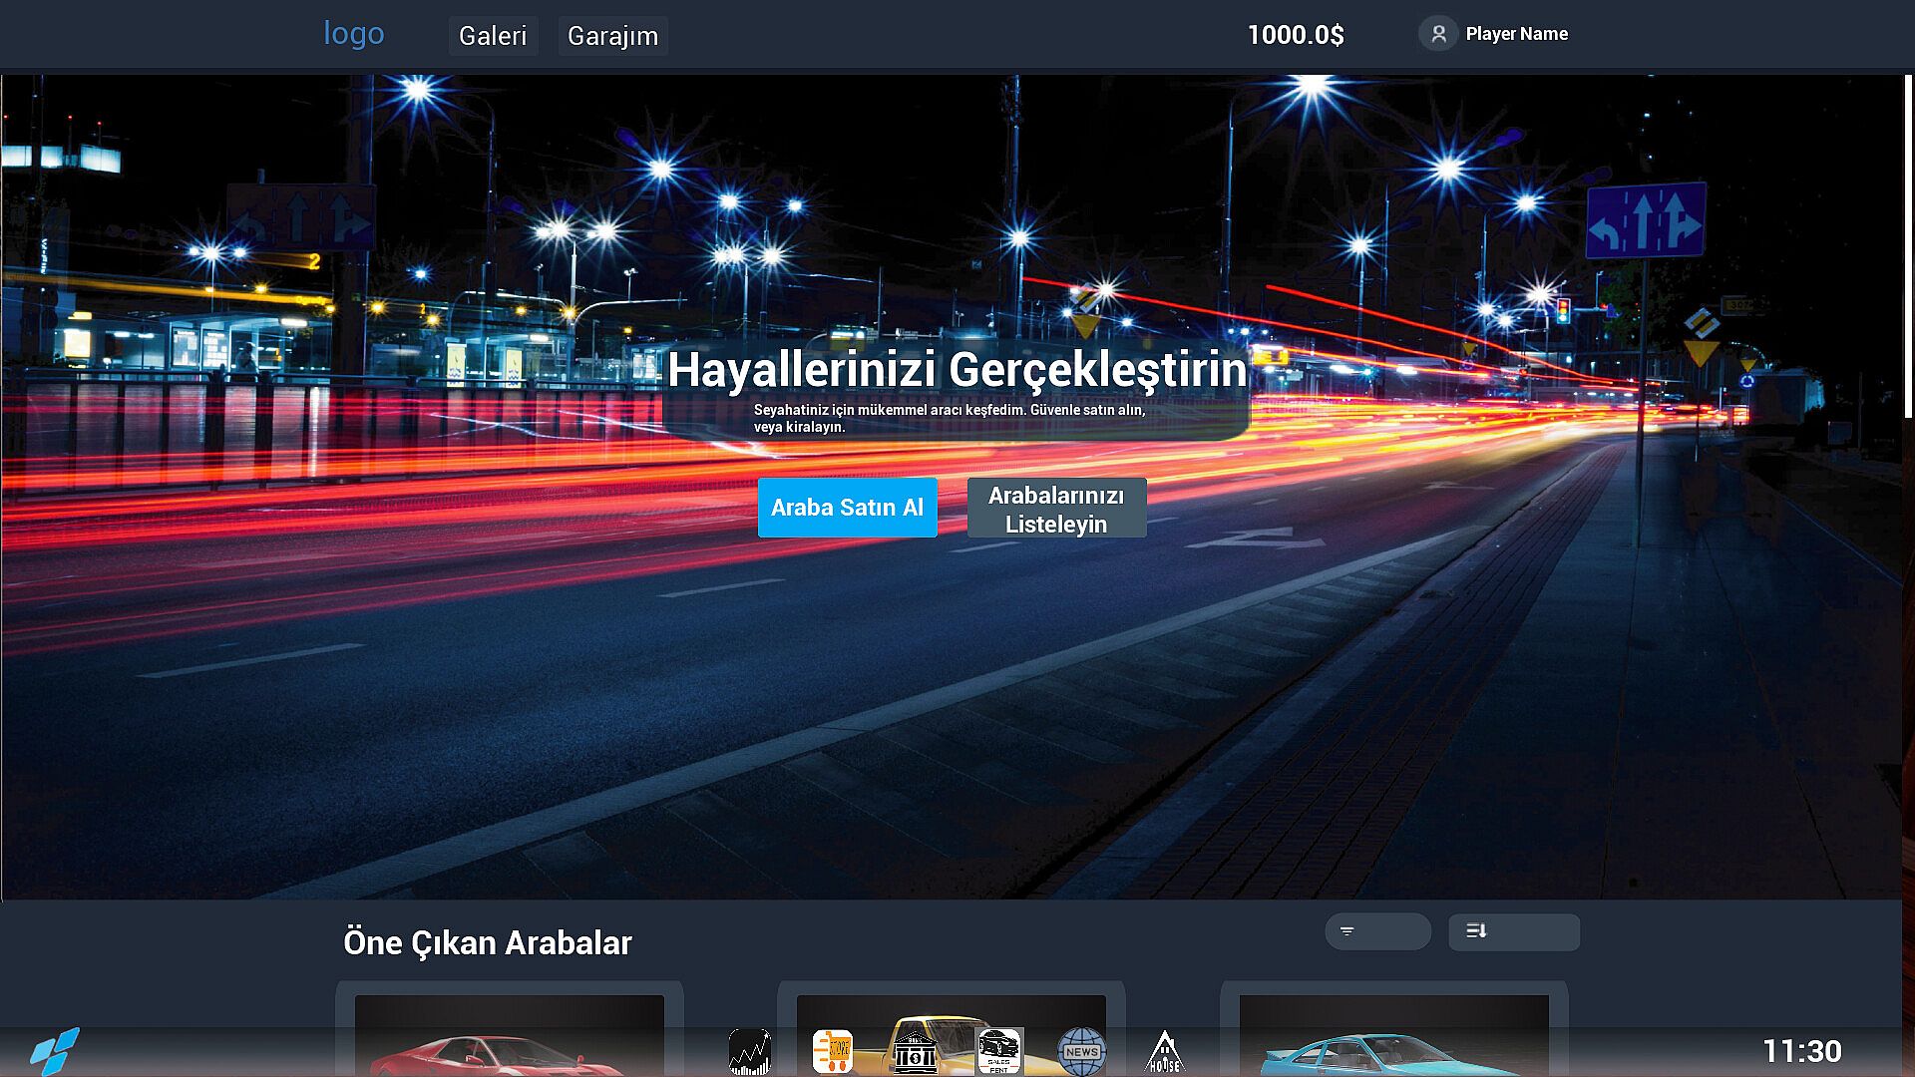Open the stock chart app icon

pyautogui.click(x=749, y=1051)
